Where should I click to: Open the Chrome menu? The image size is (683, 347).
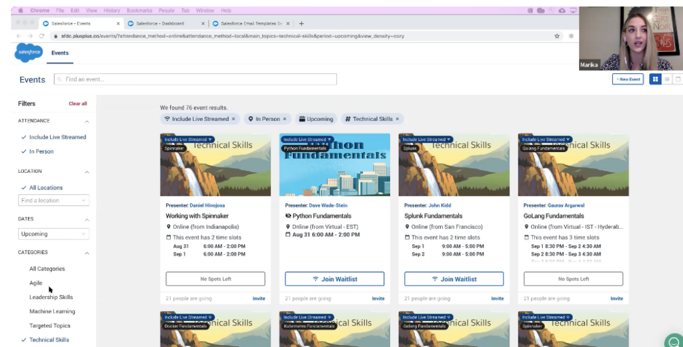click(39, 11)
